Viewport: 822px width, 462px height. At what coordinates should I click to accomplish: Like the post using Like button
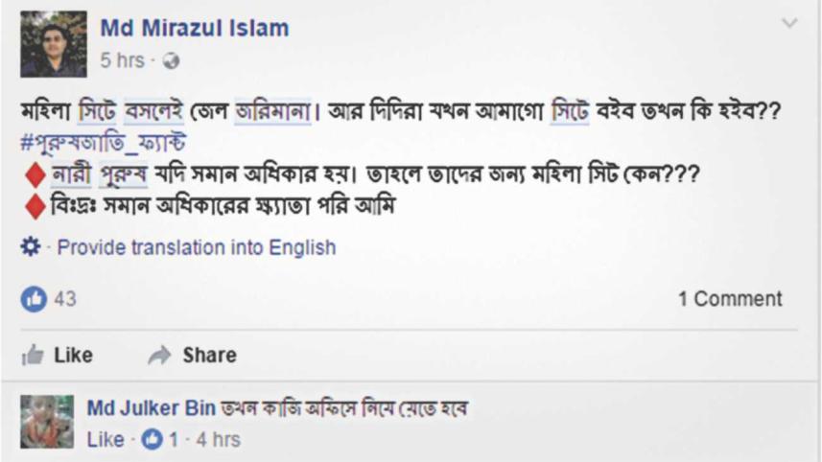point(72,355)
